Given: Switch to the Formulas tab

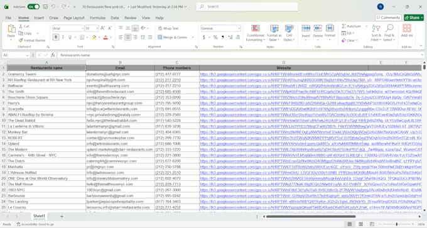Looking at the screenshot, I should tap(98, 18).
